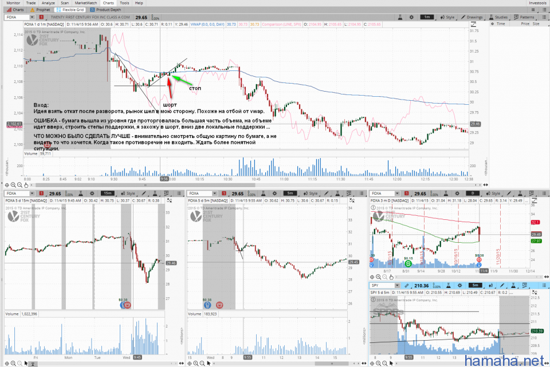The width and height of the screenshot is (550, 367).
Task: Select the Charts sub-tab with bar icon
Action: click(15, 10)
